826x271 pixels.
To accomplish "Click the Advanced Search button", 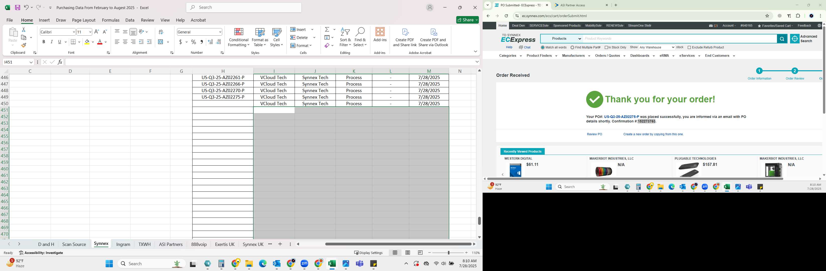I will coord(804,39).
